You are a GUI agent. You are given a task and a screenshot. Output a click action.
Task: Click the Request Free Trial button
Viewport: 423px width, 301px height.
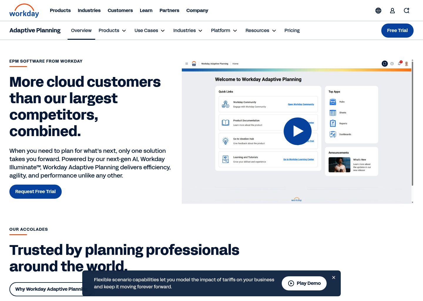35,191
